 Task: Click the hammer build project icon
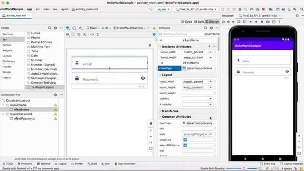(x=151, y=9)
